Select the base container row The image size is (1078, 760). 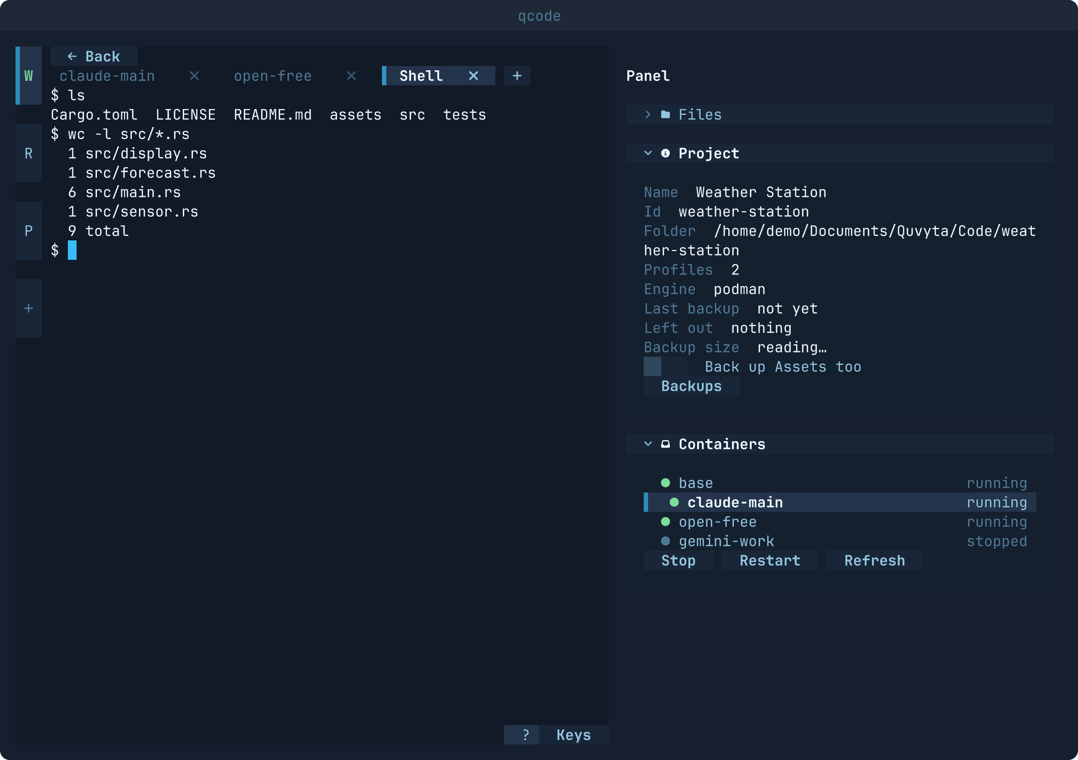[x=840, y=483]
